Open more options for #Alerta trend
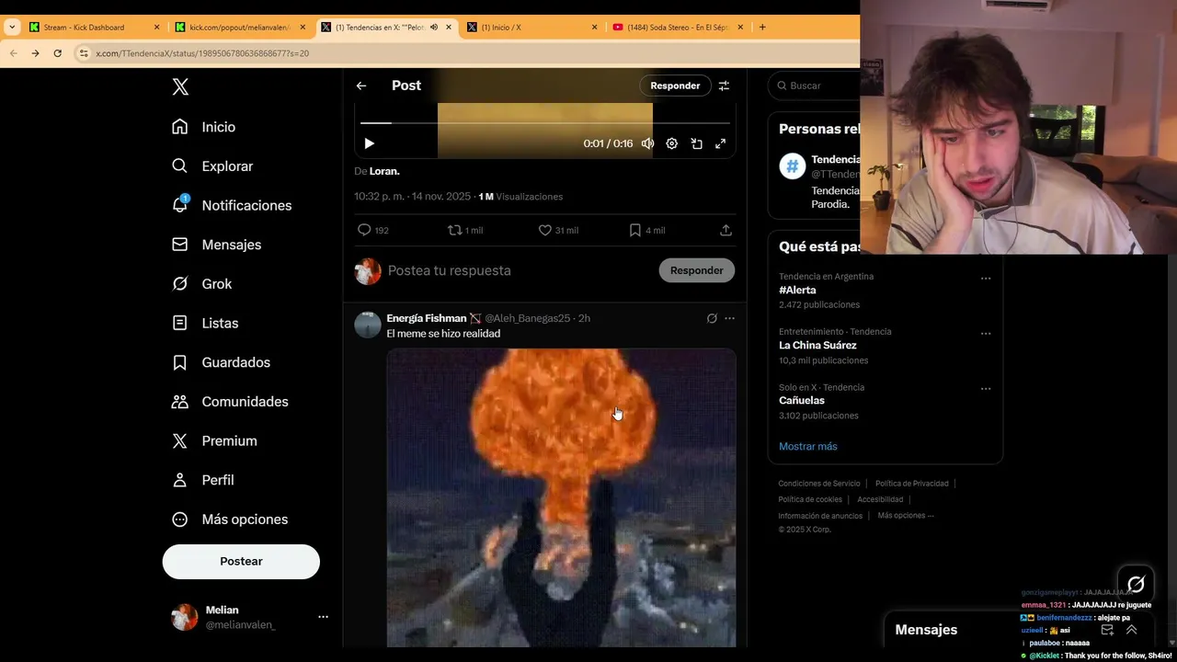This screenshot has height=662, width=1177. (986, 278)
